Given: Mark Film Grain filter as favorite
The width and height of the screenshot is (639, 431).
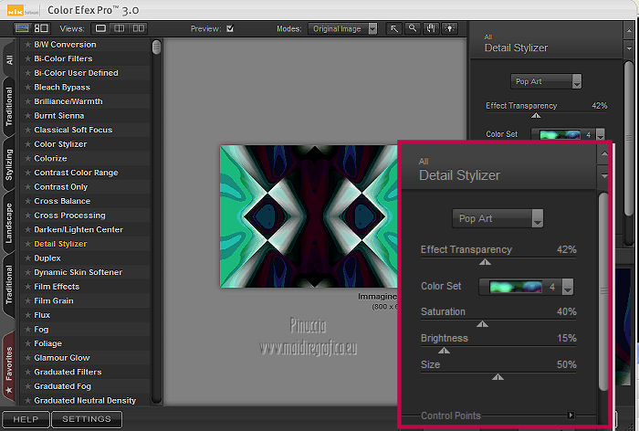Looking at the screenshot, I should (x=27, y=301).
